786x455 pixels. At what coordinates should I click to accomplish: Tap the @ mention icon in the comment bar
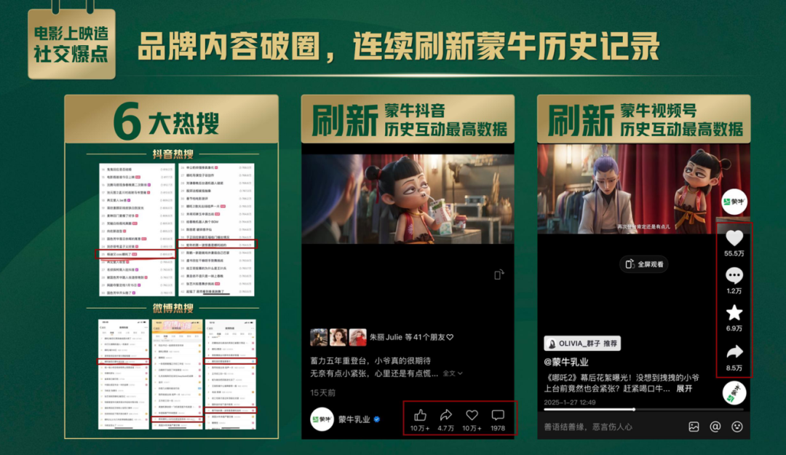pyautogui.click(x=715, y=427)
